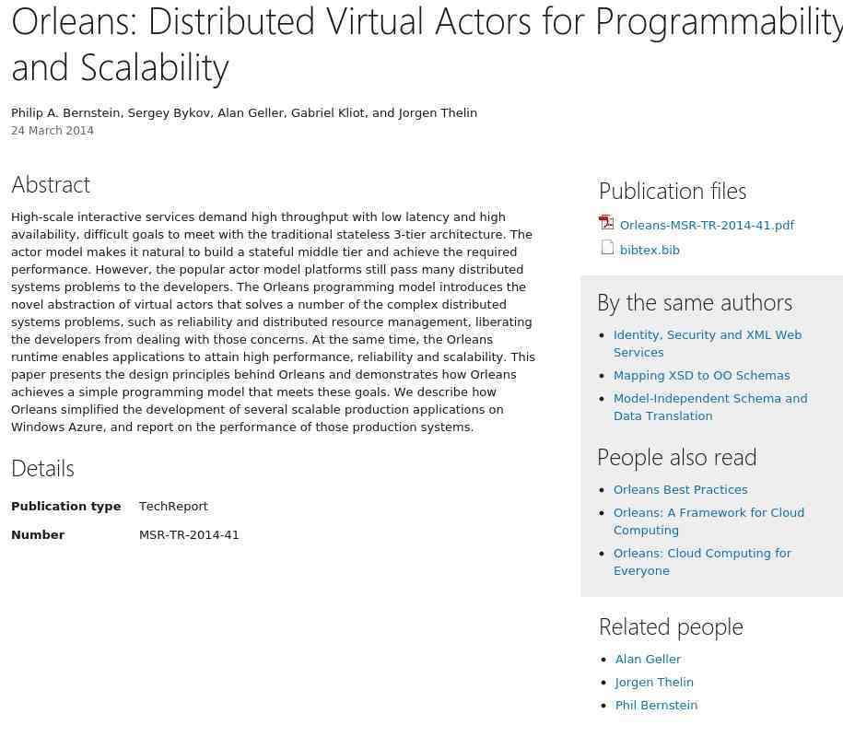Visit Alan Geller's profile
The height and width of the screenshot is (737, 843).
pyautogui.click(x=648, y=659)
